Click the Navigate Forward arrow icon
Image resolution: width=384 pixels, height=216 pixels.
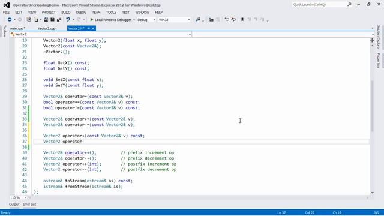pos(20,20)
